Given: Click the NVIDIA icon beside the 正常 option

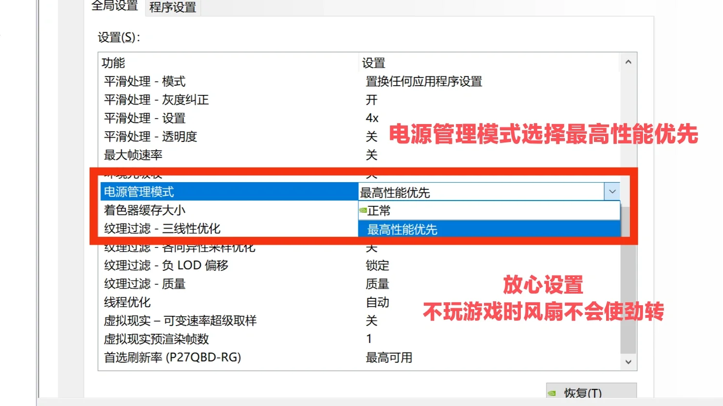Looking at the screenshot, I should (363, 211).
